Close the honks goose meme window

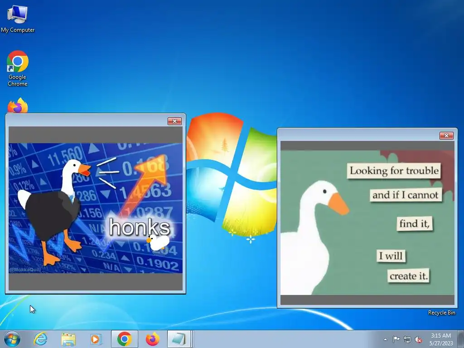(x=174, y=121)
